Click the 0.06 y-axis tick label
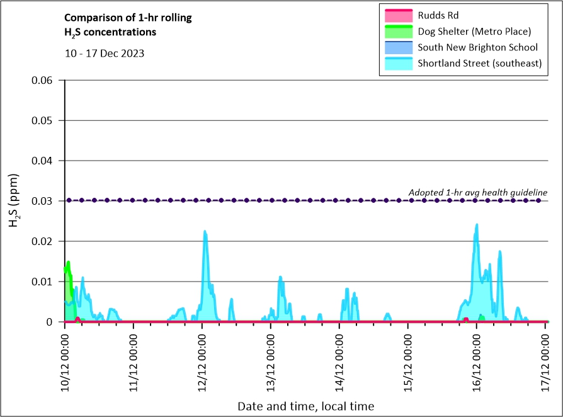Viewport: 563px width, 417px height. pyautogui.click(x=43, y=80)
